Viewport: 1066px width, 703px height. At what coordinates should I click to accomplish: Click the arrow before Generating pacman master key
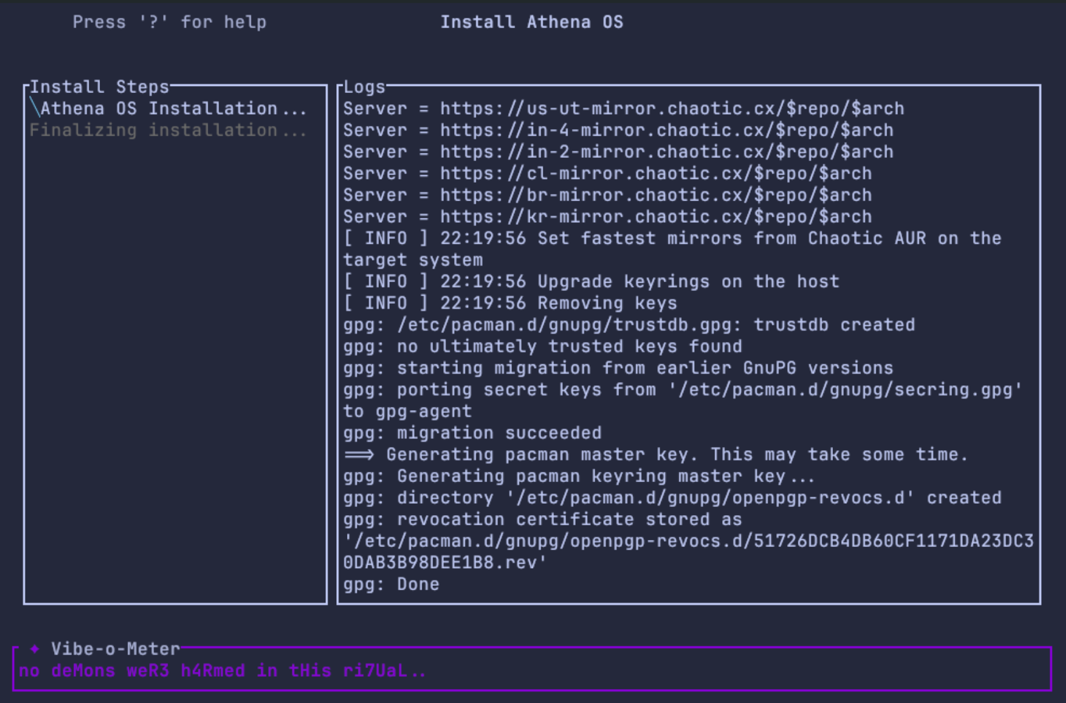click(x=359, y=455)
